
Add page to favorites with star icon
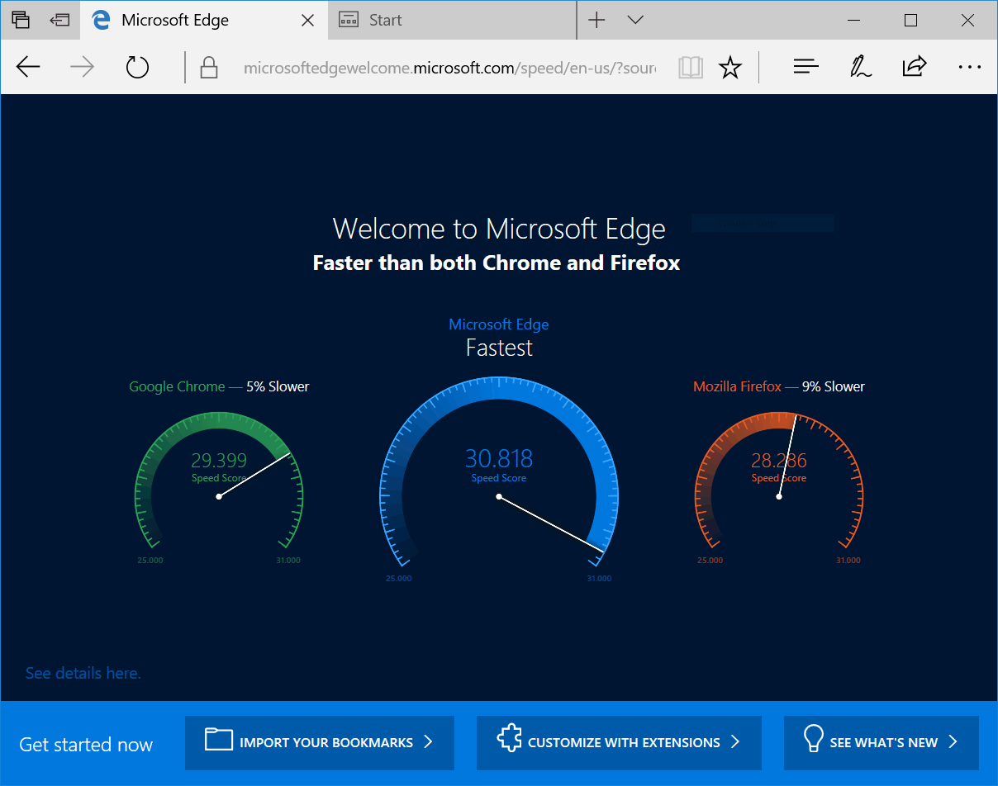(x=729, y=68)
